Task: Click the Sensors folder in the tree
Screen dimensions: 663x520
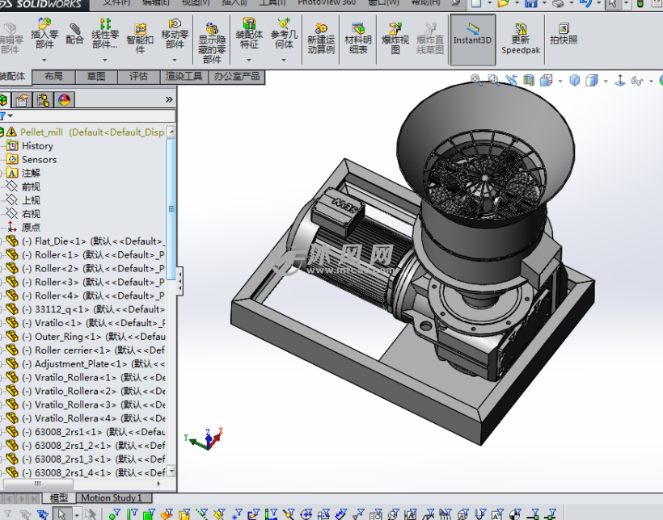Action: pyautogui.click(x=39, y=159)
